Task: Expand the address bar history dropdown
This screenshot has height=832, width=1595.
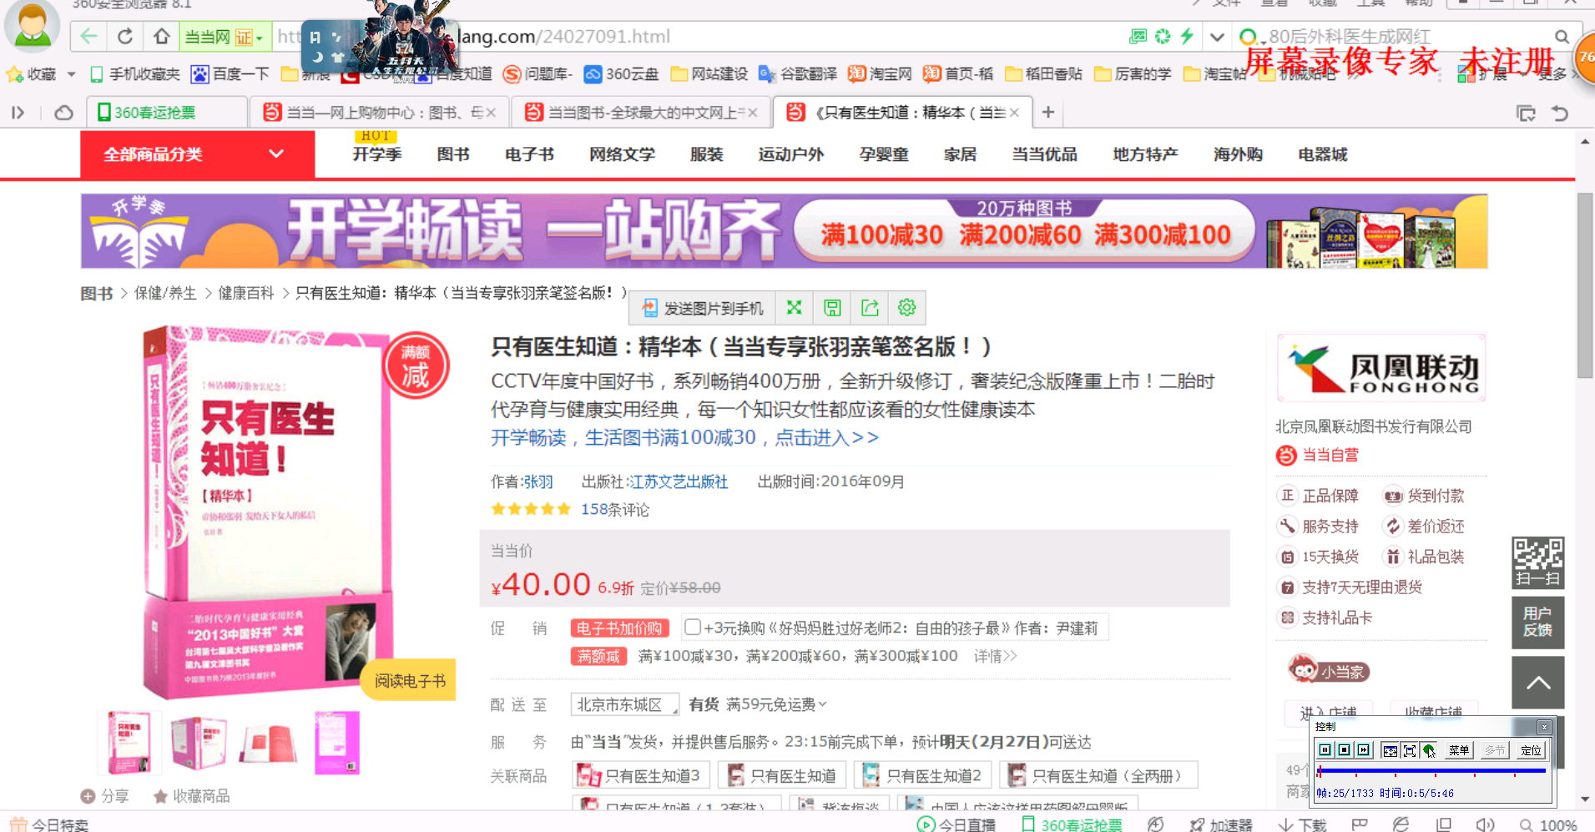Action: pos(1217,37)
